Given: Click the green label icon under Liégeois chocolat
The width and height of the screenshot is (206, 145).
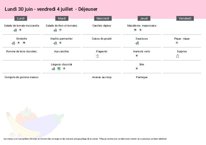Looking at the screenshot, I should (x=59, y=69).
